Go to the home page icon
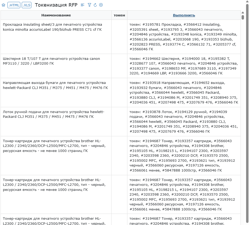The image size is (249, 225). (3, 5)
